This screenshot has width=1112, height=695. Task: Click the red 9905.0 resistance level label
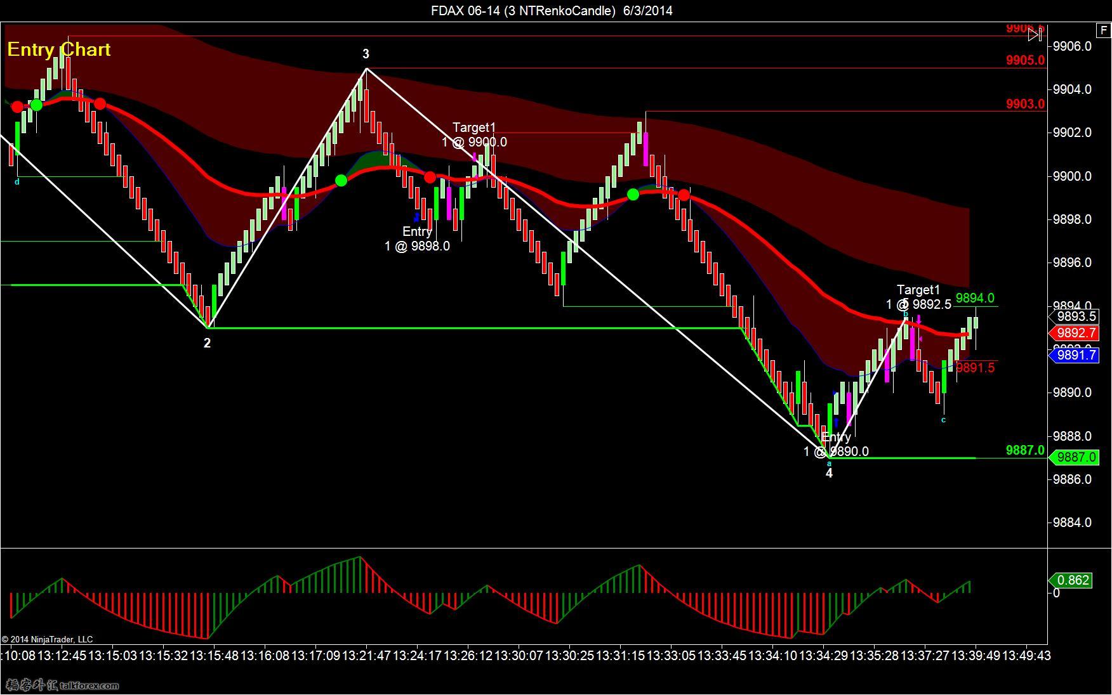[x=1025, y=60]
